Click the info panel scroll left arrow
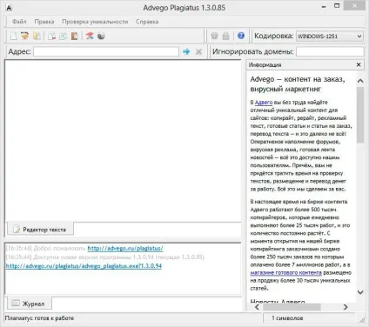Viewport: 369px width, 327px height. (x=257, y=307)
